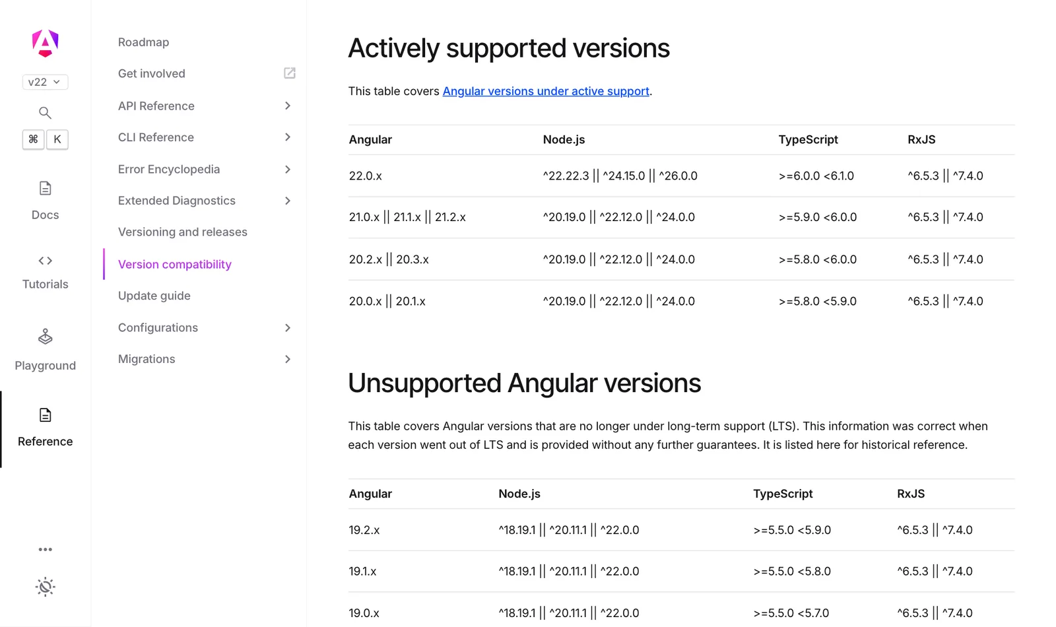The height and width of the screenshot is (627, 1056).
Task: Open the Update guide page
Action: [x=154, y=296]
